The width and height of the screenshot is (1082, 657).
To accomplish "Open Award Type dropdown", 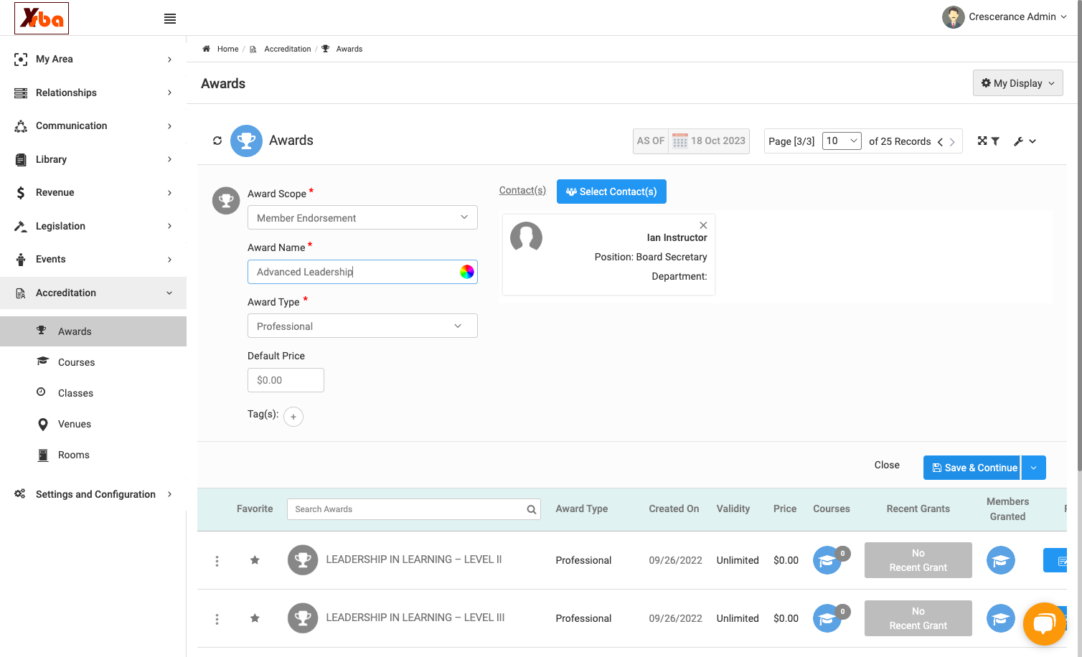I will pyautogui.click(x=362, y=326).
